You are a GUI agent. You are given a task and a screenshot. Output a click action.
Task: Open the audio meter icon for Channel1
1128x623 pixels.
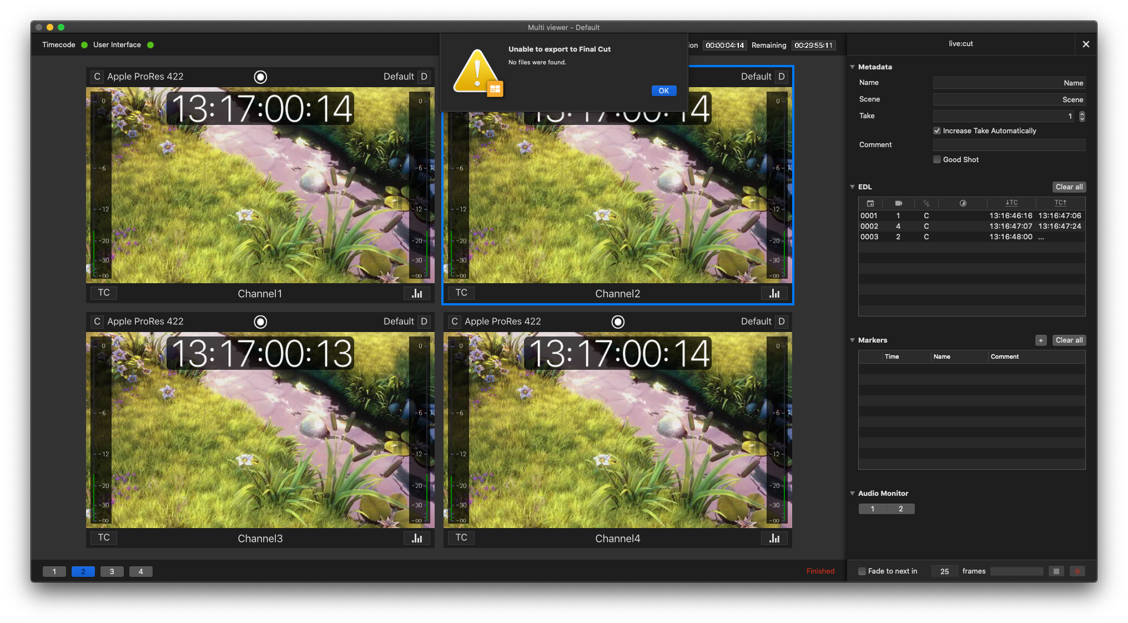pyautogui.click(x=417, y=293)
